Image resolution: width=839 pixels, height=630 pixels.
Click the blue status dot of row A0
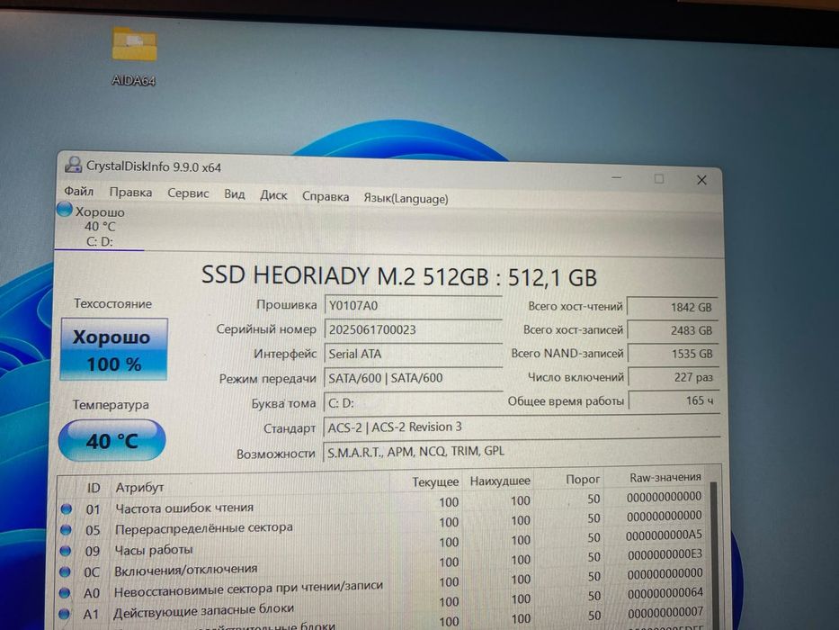click(64, 592)
